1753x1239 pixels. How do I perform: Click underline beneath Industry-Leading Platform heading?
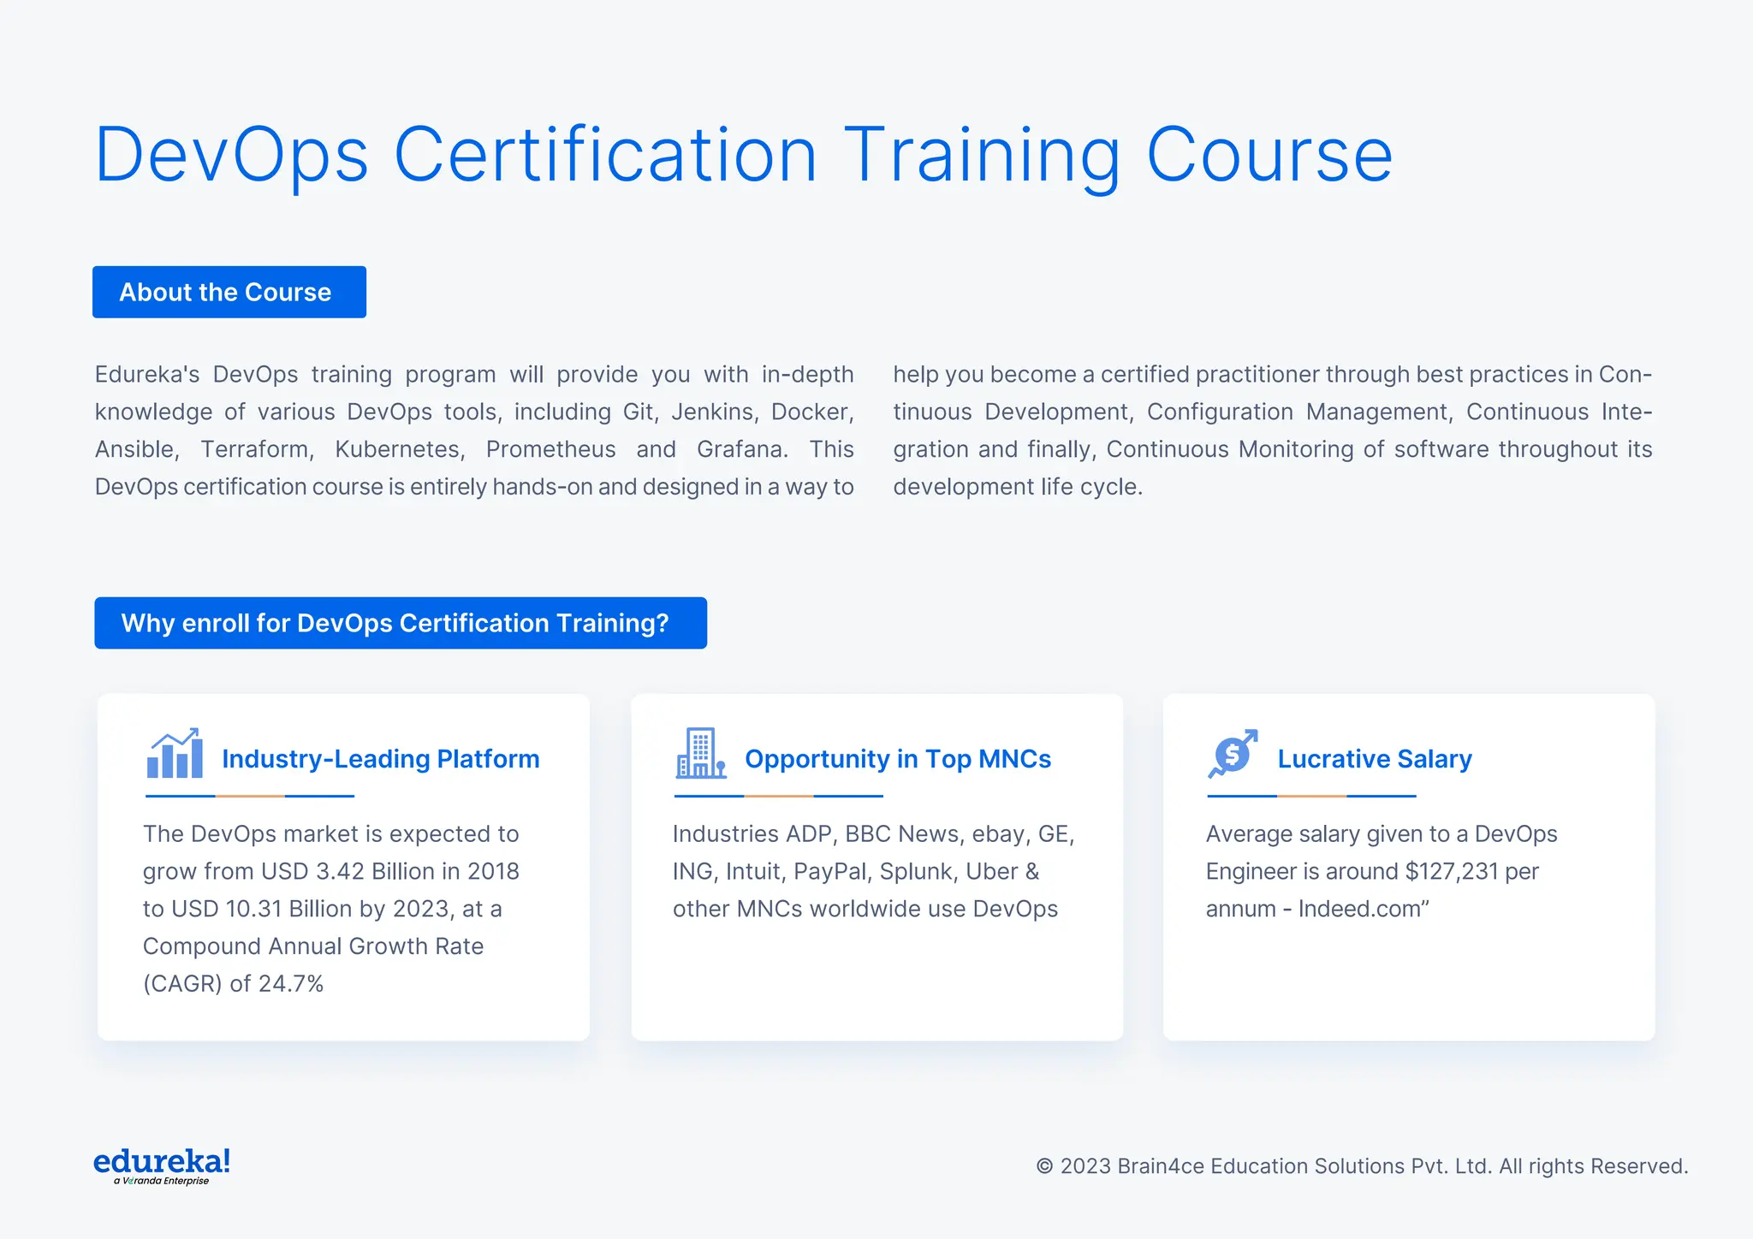point(249,797)
